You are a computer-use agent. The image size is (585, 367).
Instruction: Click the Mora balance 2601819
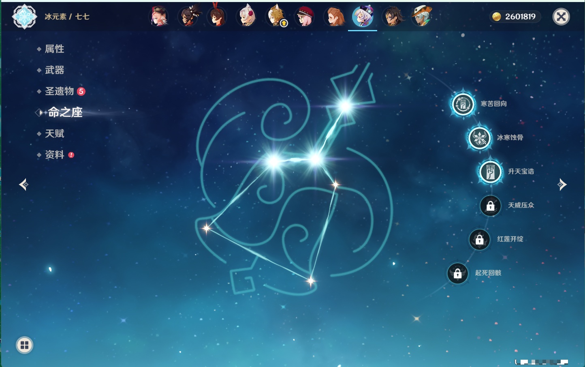point(520,17)
